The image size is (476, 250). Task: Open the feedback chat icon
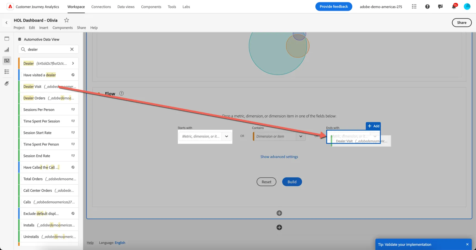tap(440, 7)
